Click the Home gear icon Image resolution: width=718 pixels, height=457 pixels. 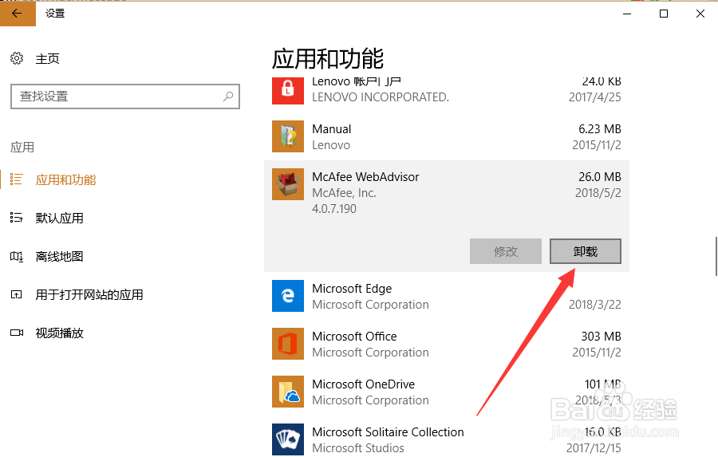click(x=17, y=58)
